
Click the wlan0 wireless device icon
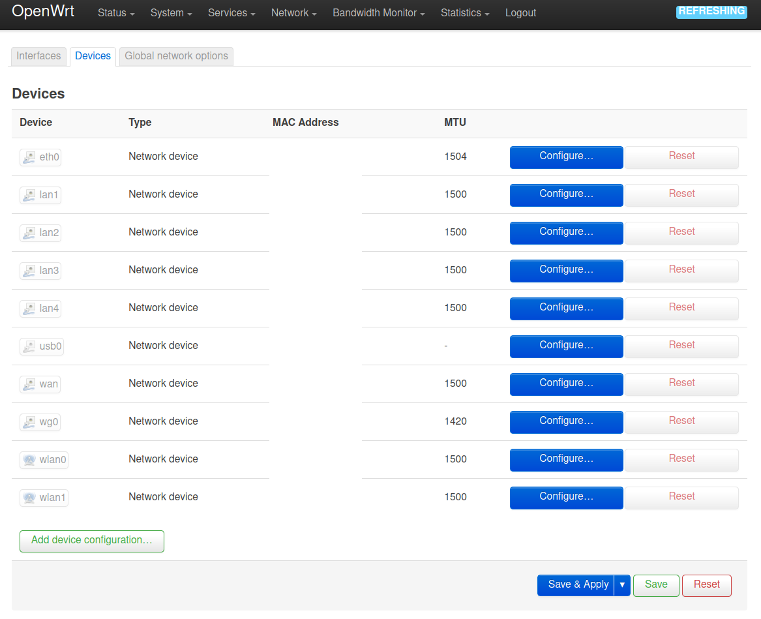tap(44, 460)
